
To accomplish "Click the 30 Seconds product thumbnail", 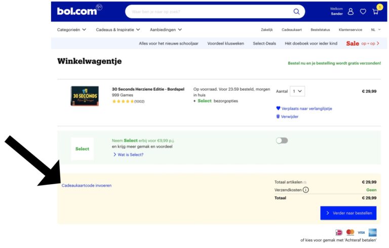I will 85,96.
